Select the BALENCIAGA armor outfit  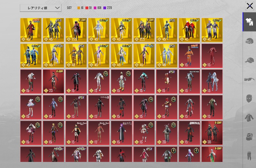pos(189,81)
